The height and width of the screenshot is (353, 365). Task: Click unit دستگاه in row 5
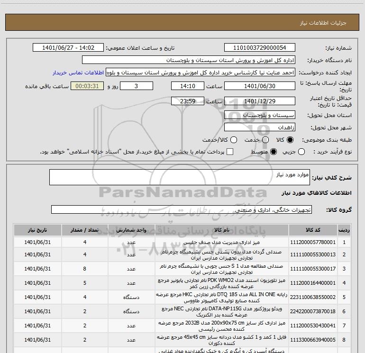pyautogui.click(x=131, y=297)
